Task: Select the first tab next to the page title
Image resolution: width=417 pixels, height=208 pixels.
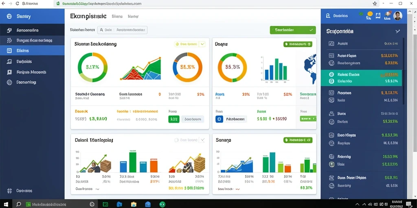Action: click(117, 16)
